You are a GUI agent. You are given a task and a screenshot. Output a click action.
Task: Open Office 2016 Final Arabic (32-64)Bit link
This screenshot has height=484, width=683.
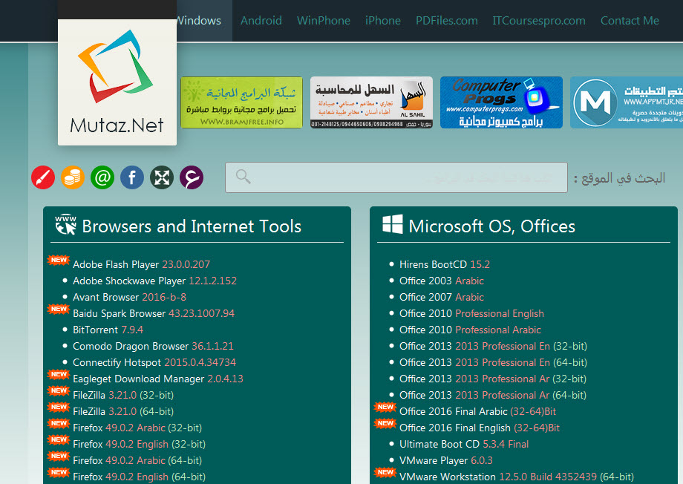pyautogui.click(x=478, y=411)
